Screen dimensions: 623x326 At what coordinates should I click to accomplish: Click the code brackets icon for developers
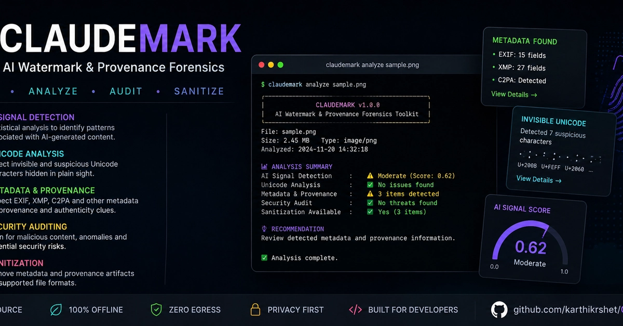pyautogui.click(x=356, y=310)
